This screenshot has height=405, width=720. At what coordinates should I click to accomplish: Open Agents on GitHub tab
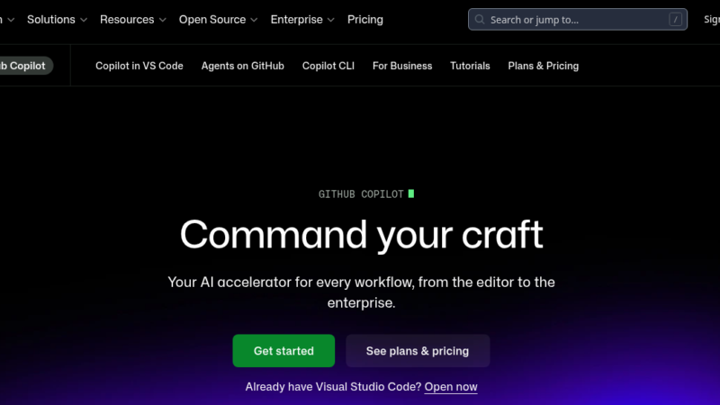[x=242, y=66]
